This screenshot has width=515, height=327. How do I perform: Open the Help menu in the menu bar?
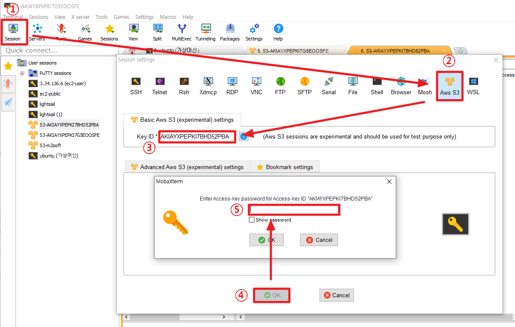pyautogui.click(x=188, y=17)
